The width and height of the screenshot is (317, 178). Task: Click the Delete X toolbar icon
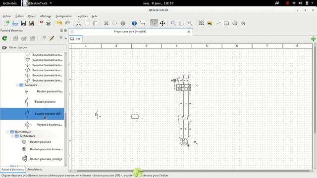point(106,23)
